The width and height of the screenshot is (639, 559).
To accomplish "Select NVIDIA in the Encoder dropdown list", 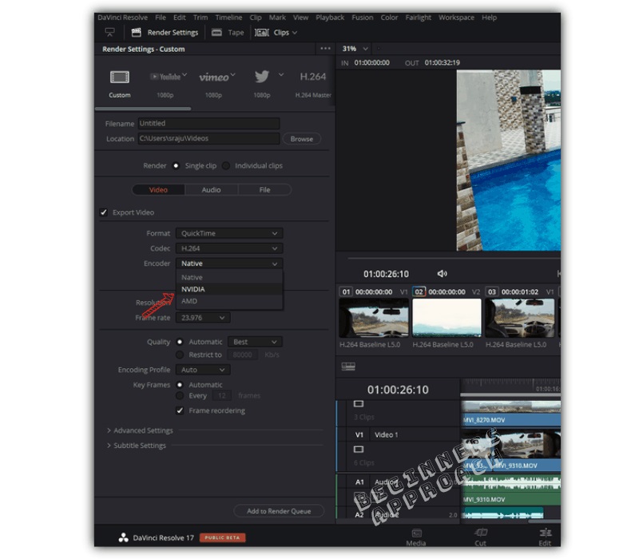I will 193,289.
